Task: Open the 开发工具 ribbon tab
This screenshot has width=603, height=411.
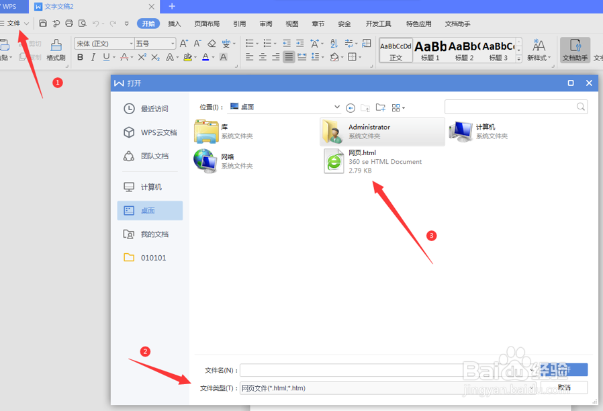Action: 379,24
